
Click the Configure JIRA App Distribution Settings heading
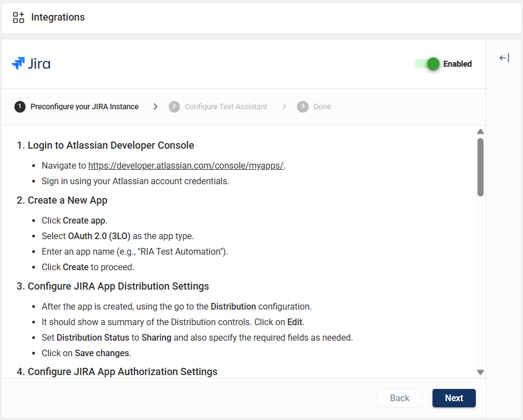coord(118,286)
